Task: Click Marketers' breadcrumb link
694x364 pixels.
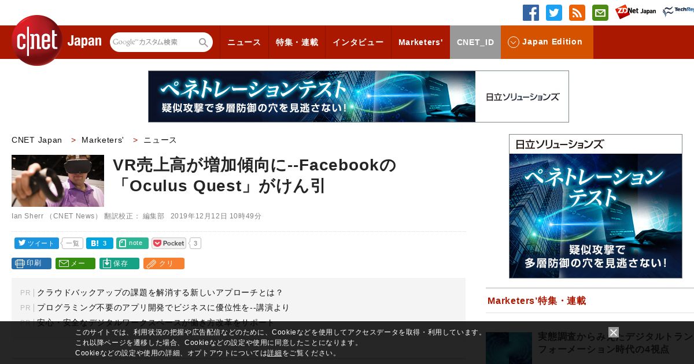Action: click(103, 140)
